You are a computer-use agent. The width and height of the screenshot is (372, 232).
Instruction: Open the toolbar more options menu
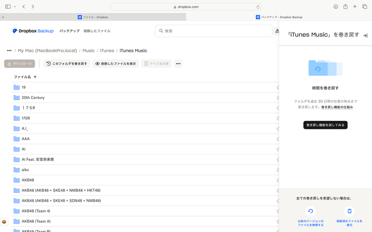click(178, 64)
